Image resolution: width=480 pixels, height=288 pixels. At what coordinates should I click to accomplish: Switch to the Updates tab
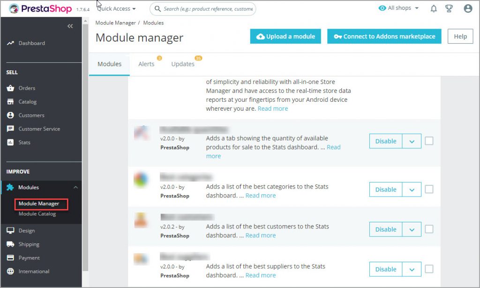click(x=183, y=64)
